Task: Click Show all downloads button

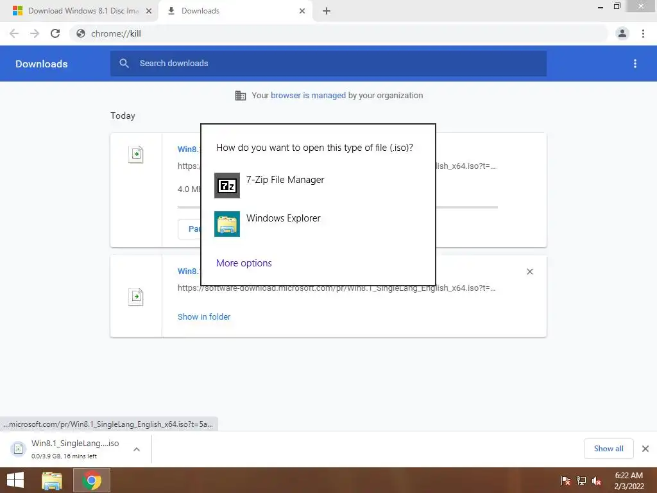Action: click(x=608, y=449)
